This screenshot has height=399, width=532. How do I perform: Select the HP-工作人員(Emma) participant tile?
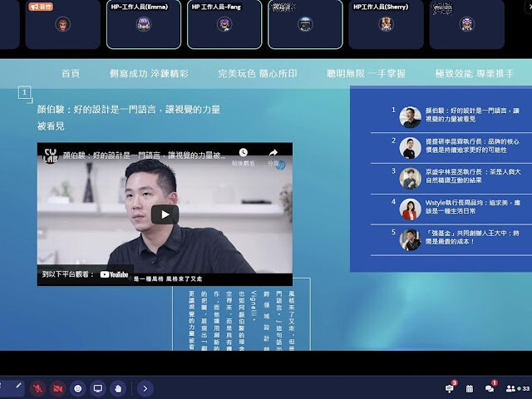coord(144,24)
